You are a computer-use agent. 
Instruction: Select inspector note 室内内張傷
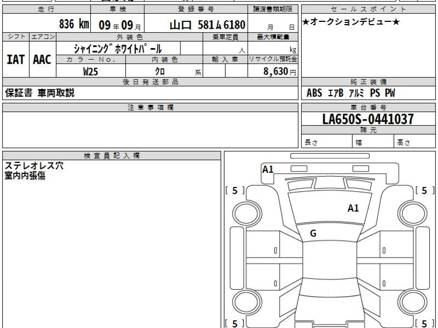coord(25,176)
